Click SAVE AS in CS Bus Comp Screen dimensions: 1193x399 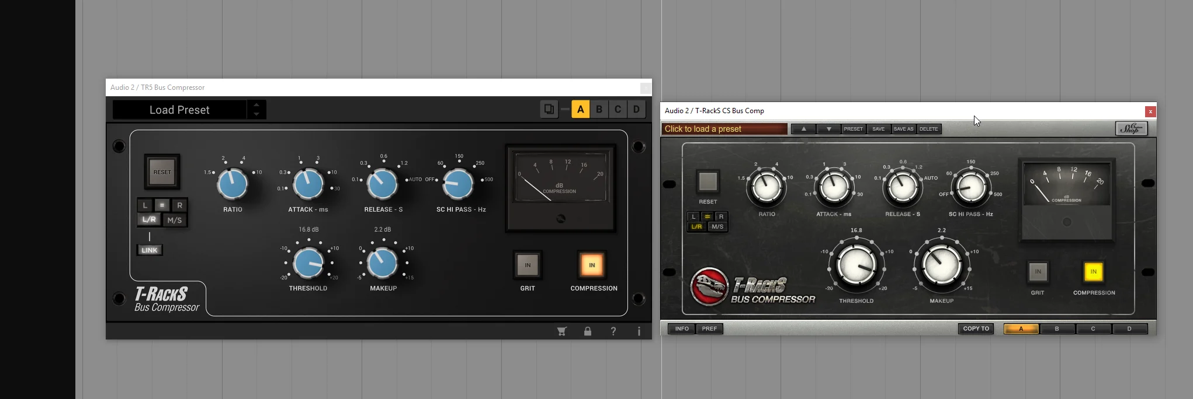[x=904, y=129]
